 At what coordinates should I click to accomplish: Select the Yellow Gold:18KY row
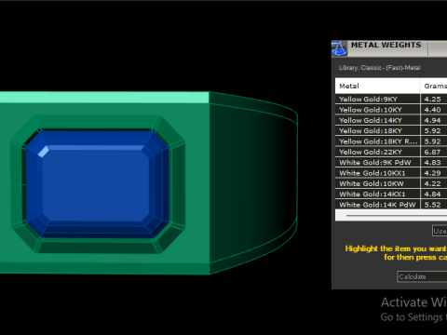(x=391, y=130)
